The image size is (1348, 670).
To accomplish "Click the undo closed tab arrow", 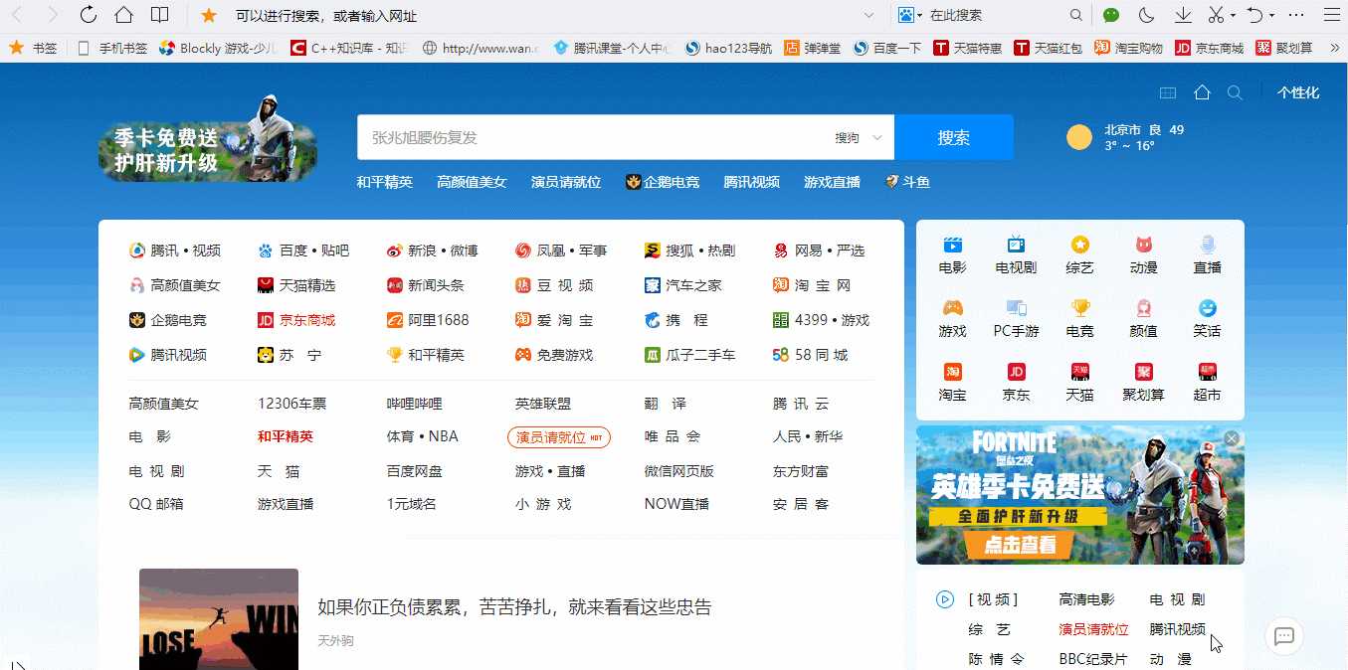I will [x=1255, y=15].
